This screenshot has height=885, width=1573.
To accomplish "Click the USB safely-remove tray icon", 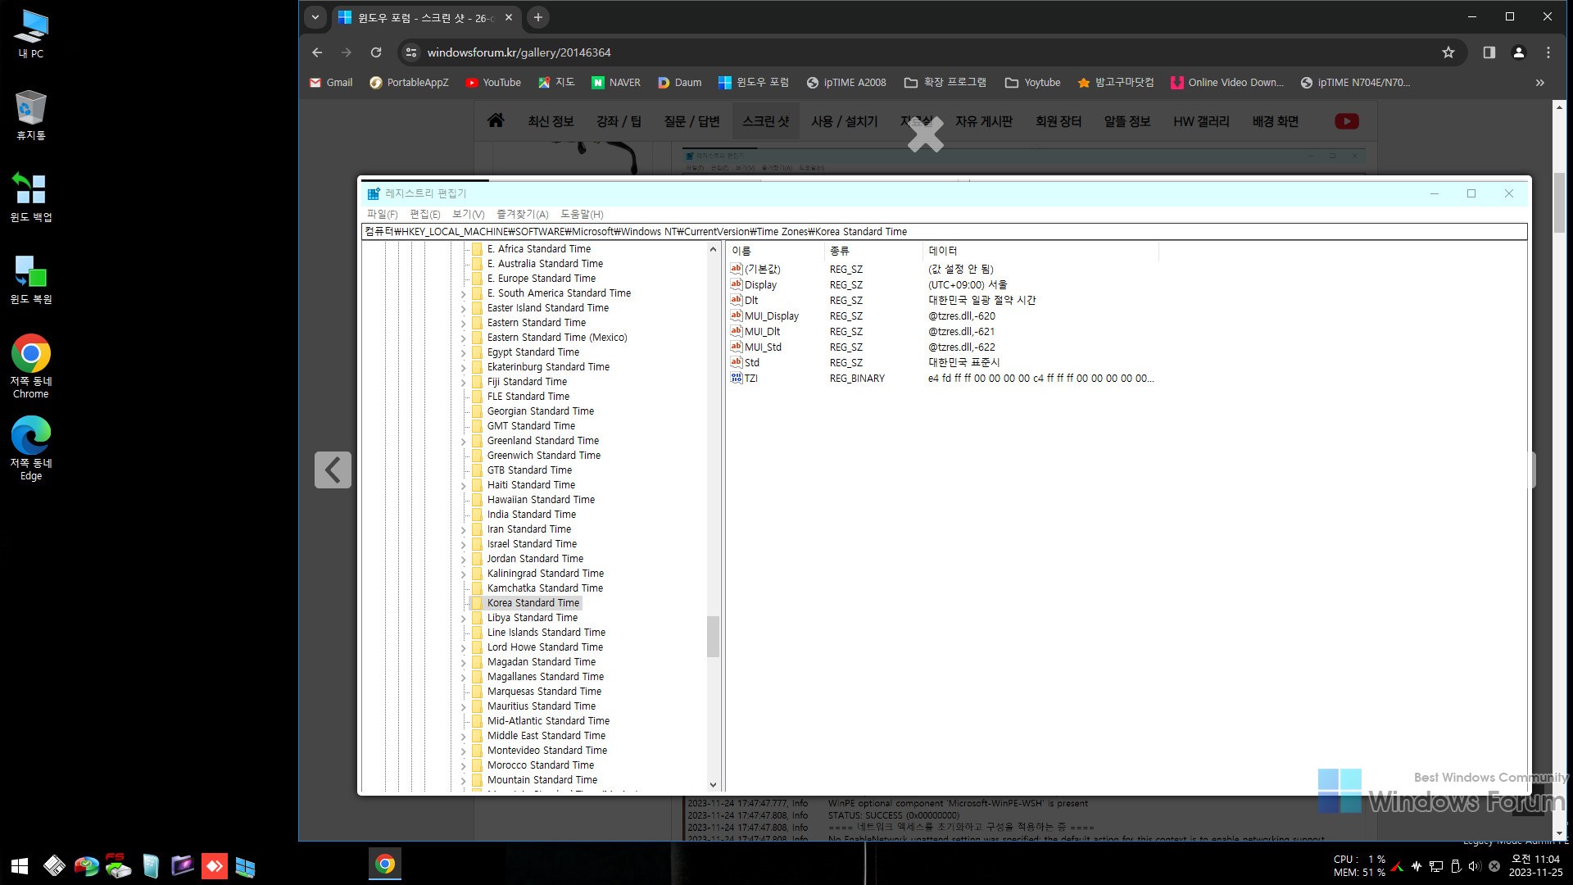I will click(x=1456, y=866).
